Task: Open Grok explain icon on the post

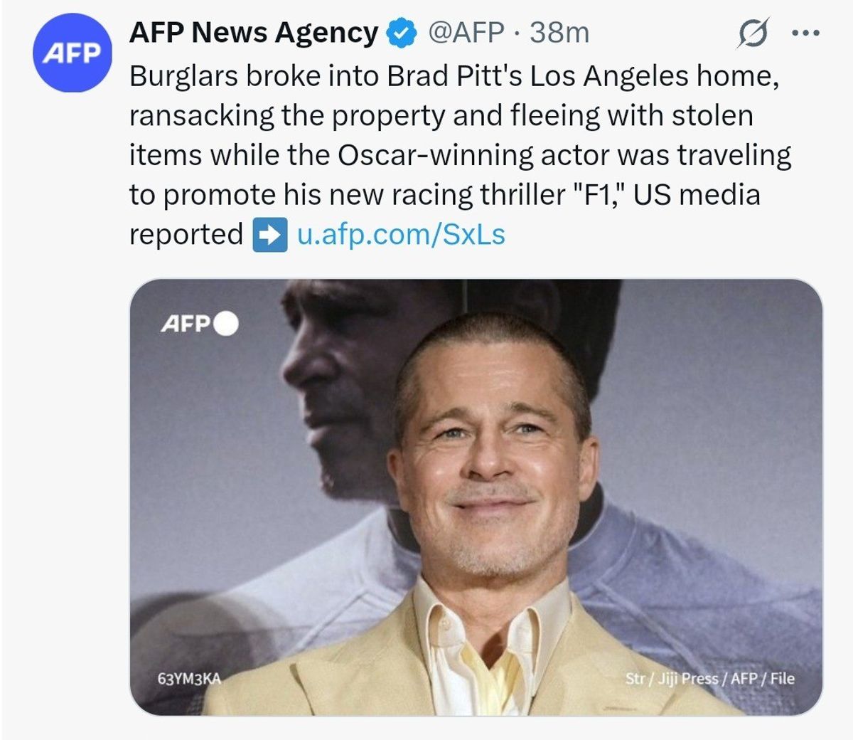Action: (x=753, y=33)
